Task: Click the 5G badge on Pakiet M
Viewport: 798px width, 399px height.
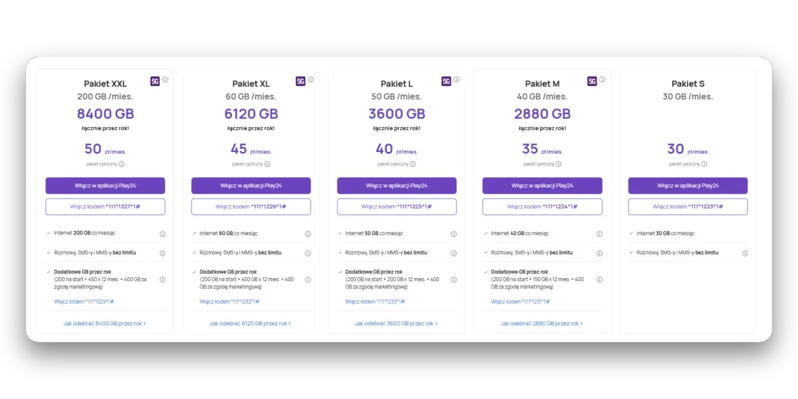Action: (x=592, y=81)
